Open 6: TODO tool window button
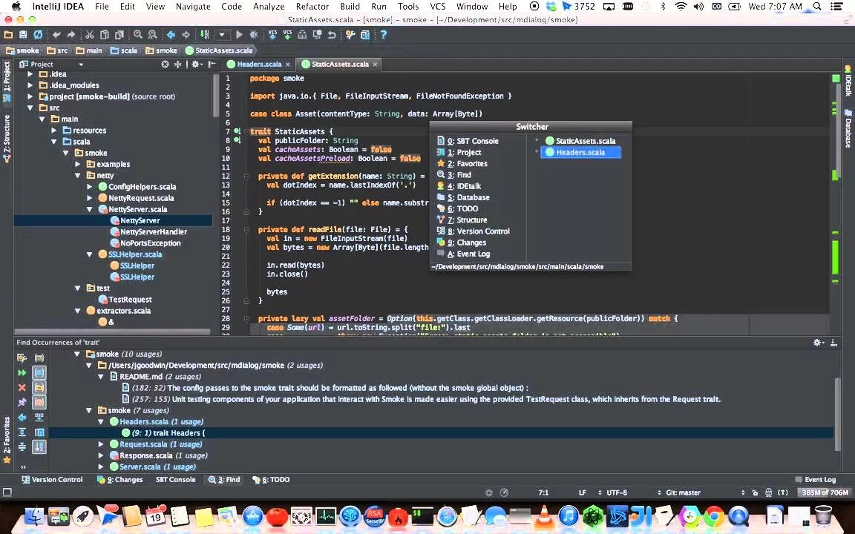The height and width of the screenshot is (534, 855). pyautogui.click(x=270, y=480)
